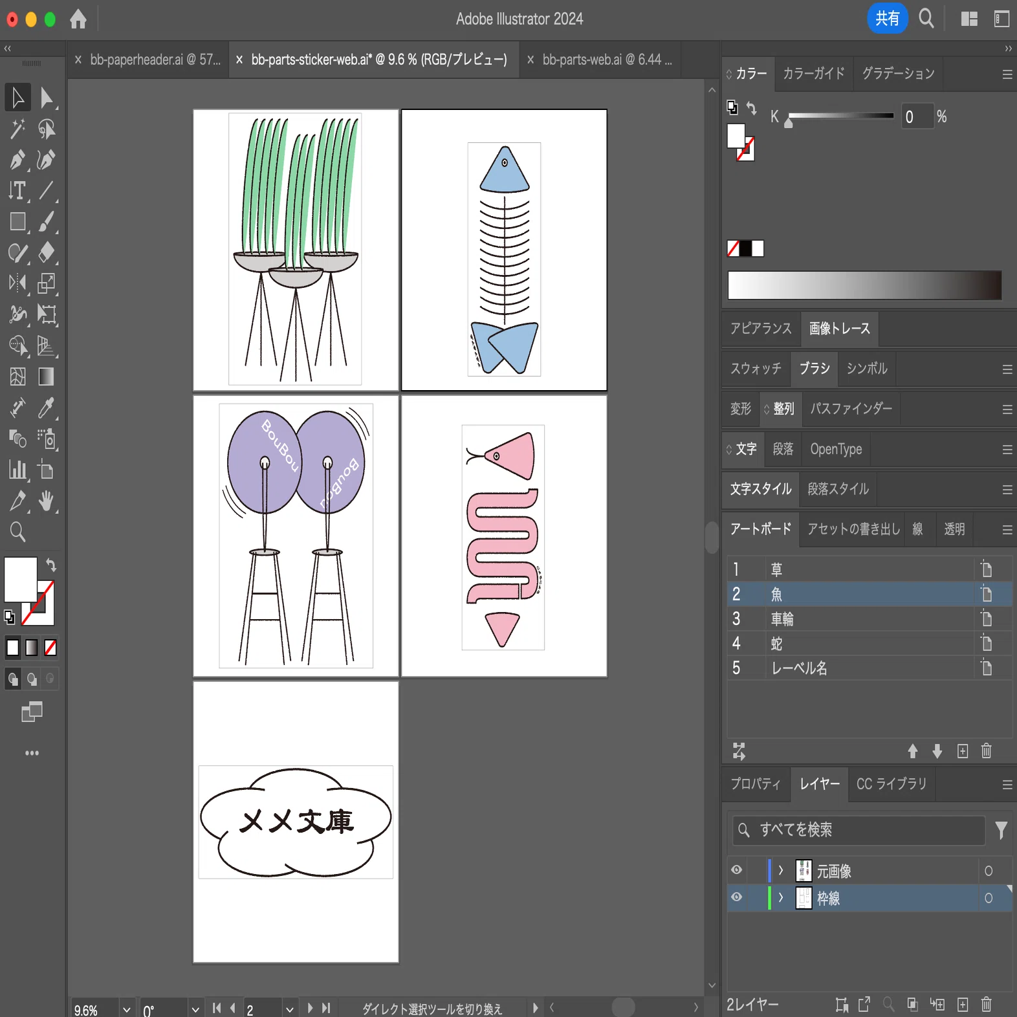Viewport: 1017px width, 1017px height.
Task: Move artboard up with arrow button
Action: 912,751
